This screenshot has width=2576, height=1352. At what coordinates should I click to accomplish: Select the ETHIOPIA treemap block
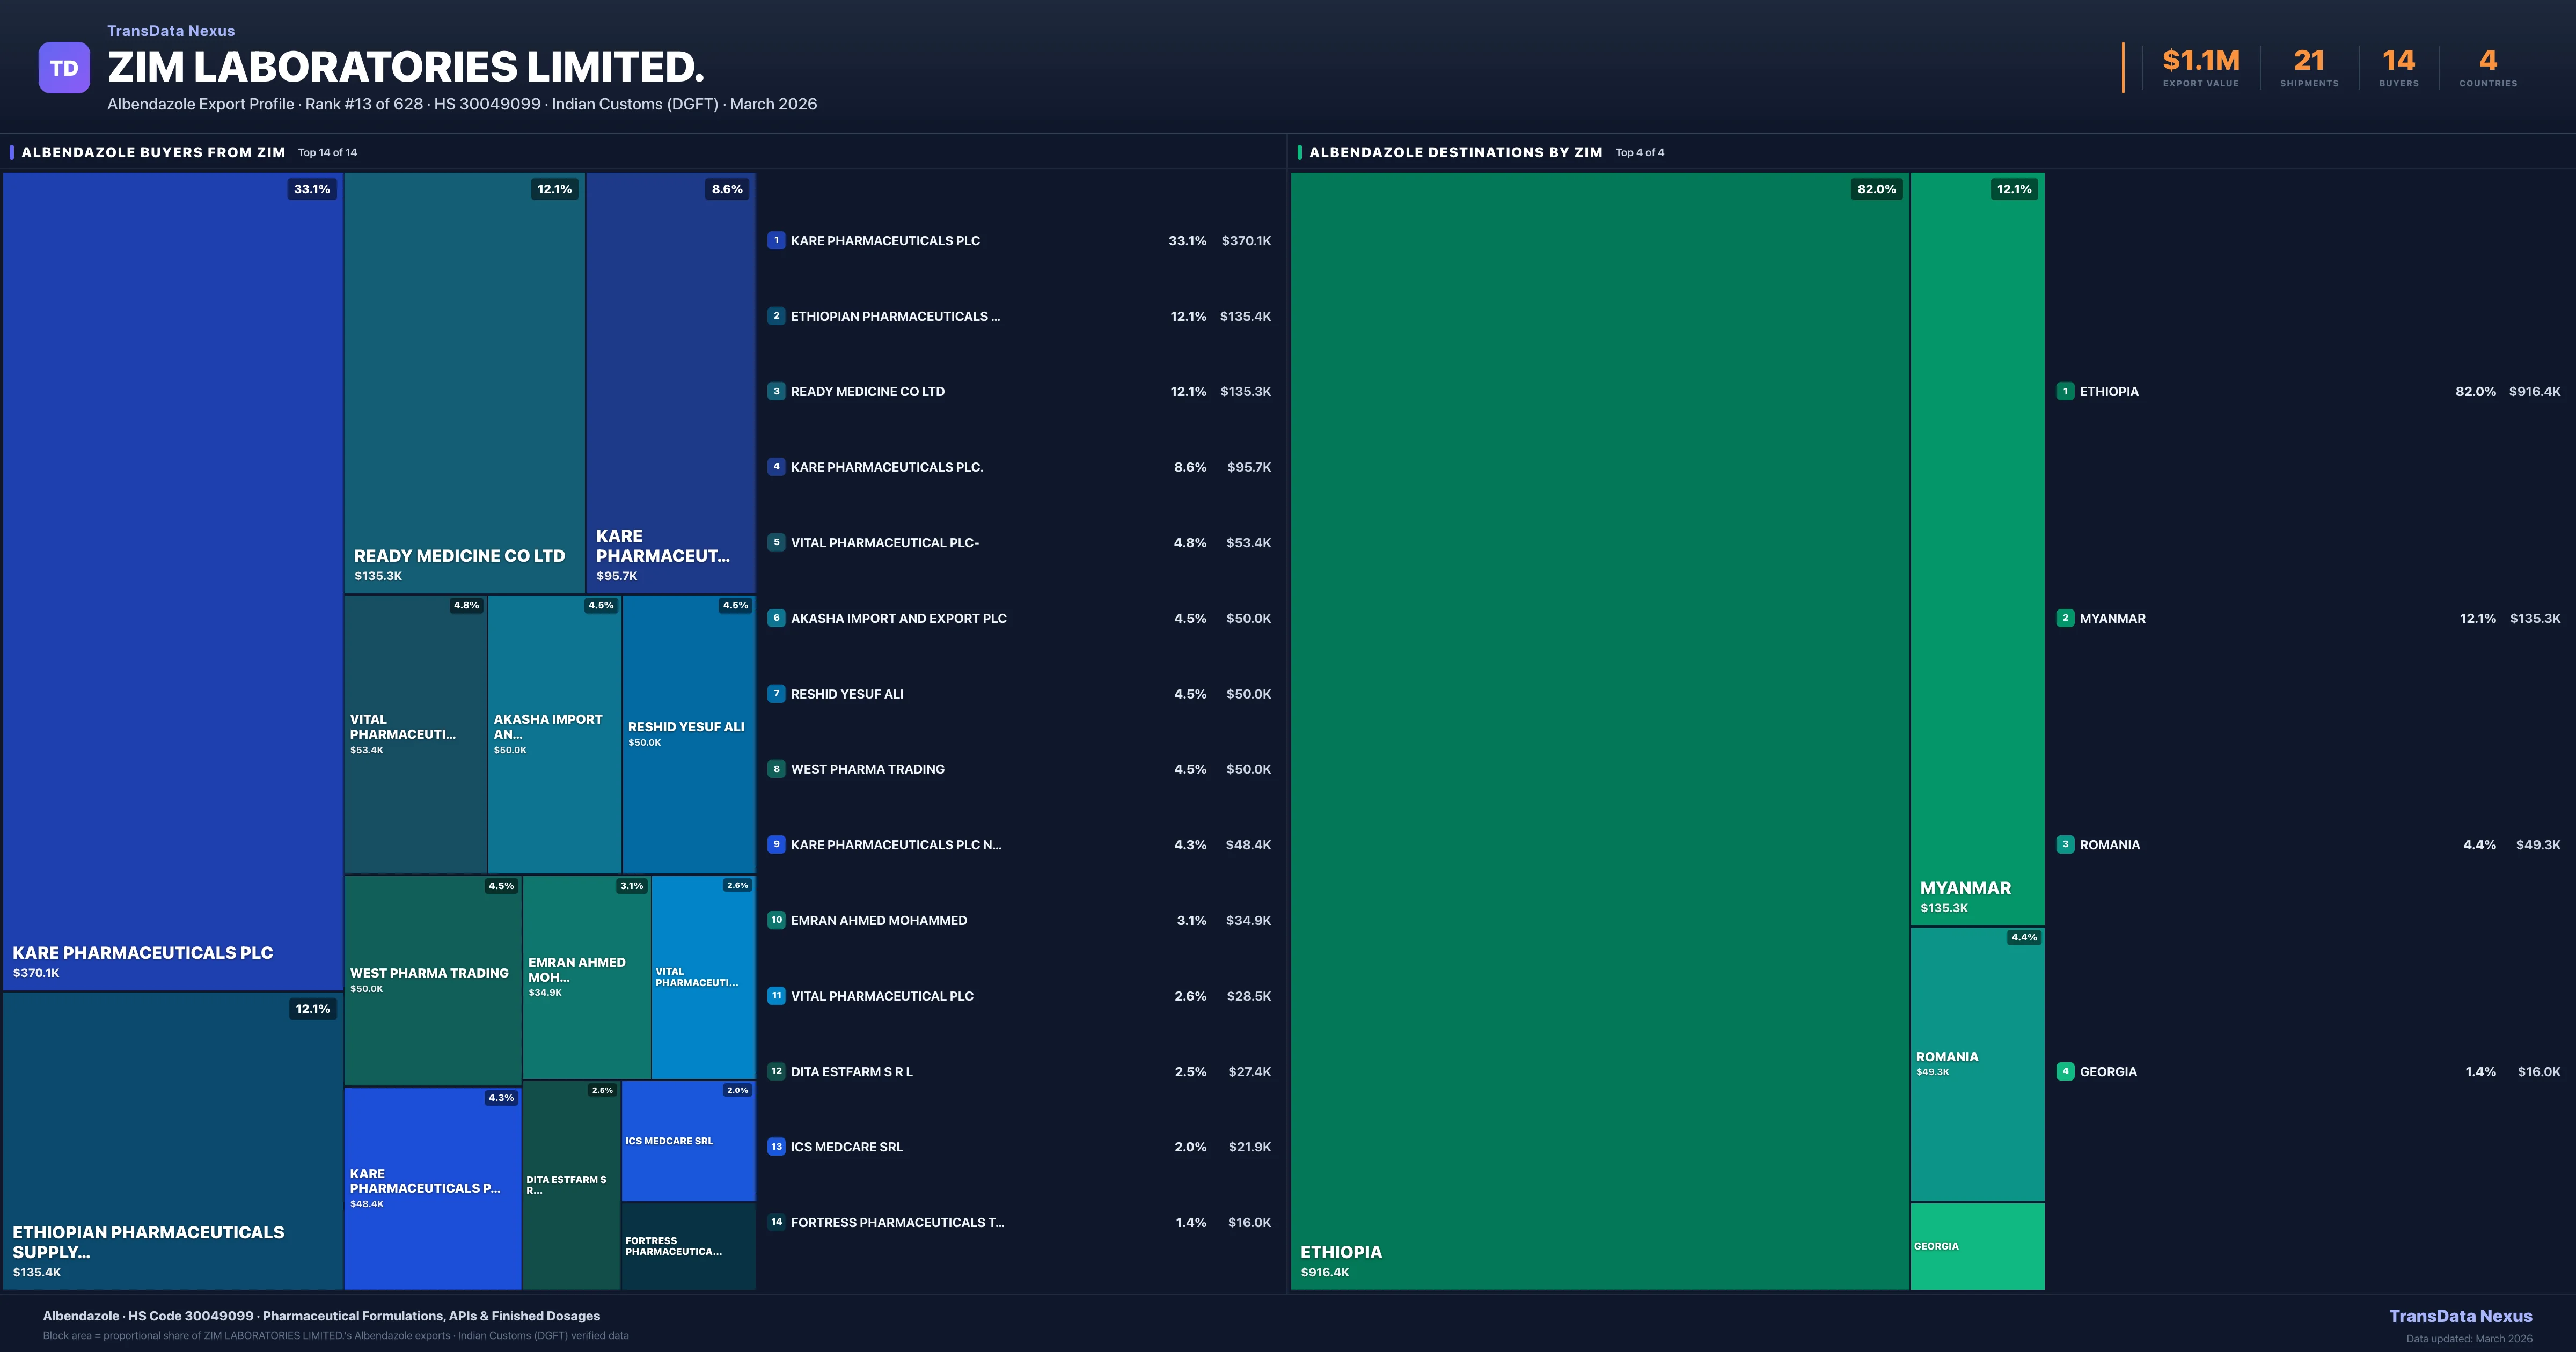coord(1600,730)
